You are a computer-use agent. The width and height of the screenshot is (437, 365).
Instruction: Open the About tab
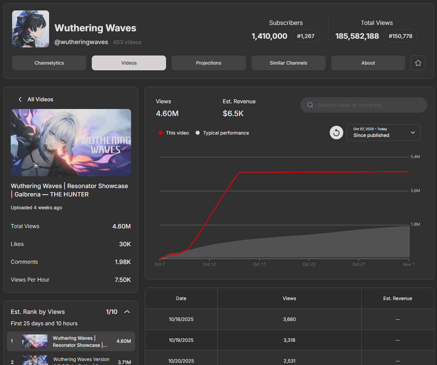point(368,63)
